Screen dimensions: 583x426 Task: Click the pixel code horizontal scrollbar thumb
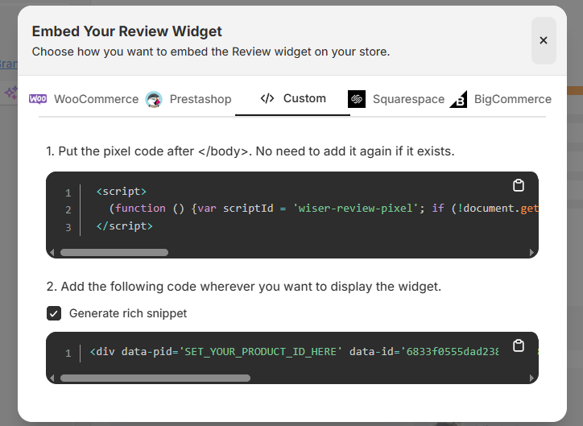click(114, 252)
